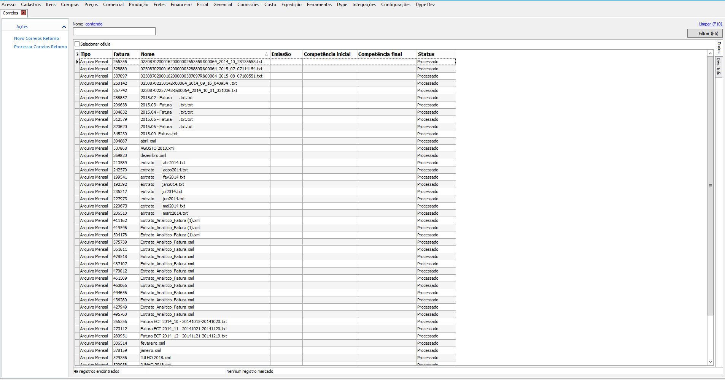This screenshot has width=725, height=380.
Task: Select the file JULHO 2018.xml
Action: click(x=156, y=358)
